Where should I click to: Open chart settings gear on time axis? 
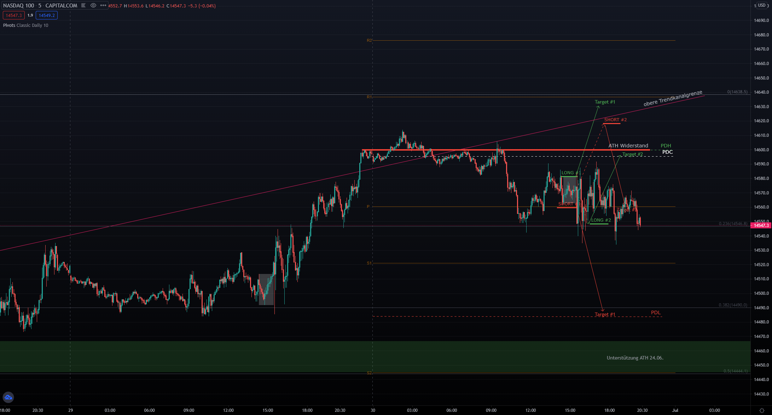(762, 410)
